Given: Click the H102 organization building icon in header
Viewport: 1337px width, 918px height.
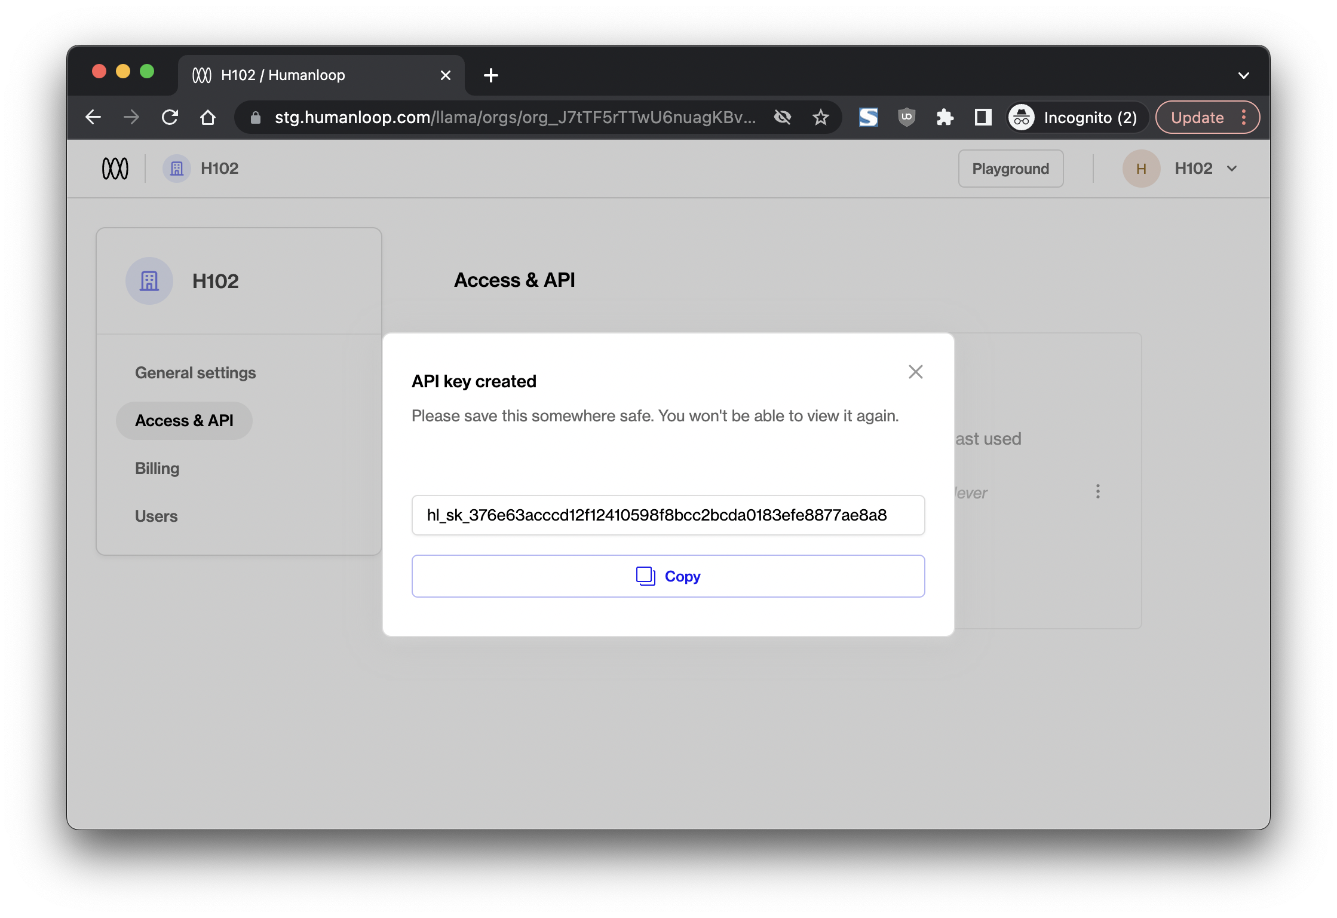Looking at the screenshot, I should [177, 169].
